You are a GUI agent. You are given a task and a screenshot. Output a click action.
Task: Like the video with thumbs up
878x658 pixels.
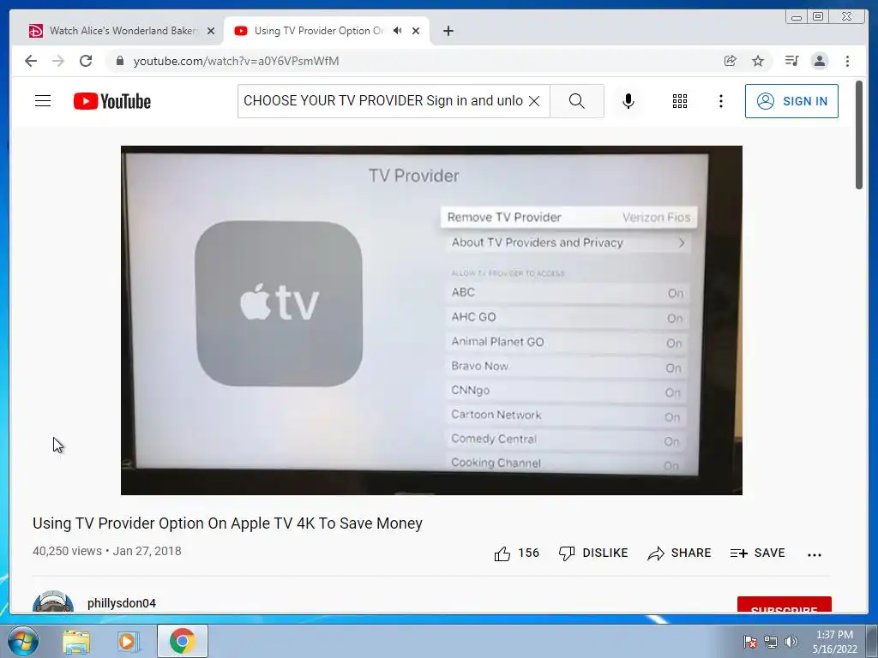click(516, 553)
